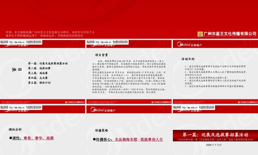Click the 广州市星王文化传播有限公司 logo in top banner
258x155 pixels.
click(x=227, y=34)
